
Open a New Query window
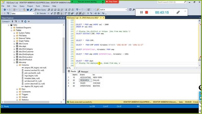pos(40,10)
